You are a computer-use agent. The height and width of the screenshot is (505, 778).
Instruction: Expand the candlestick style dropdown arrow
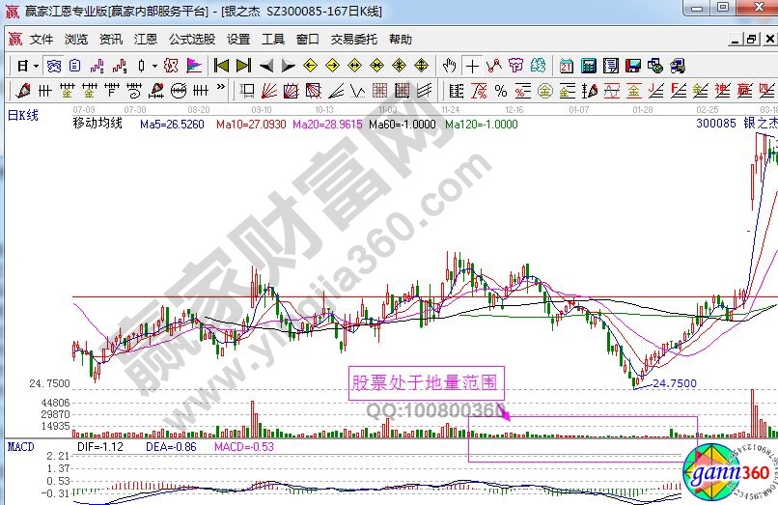[x=155, y=67]
